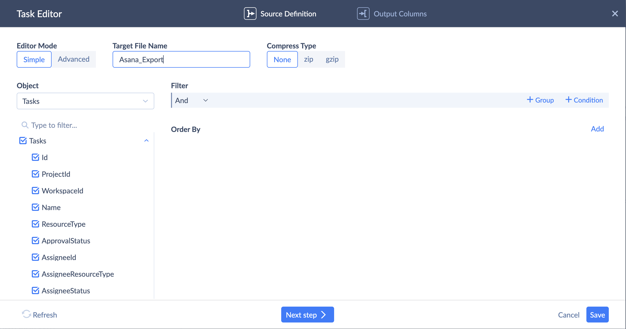Click the Target File Name input field
Image resolution: width=626 pixels, height=329 pixels.
pyautogui.click(x=181, y=59)
